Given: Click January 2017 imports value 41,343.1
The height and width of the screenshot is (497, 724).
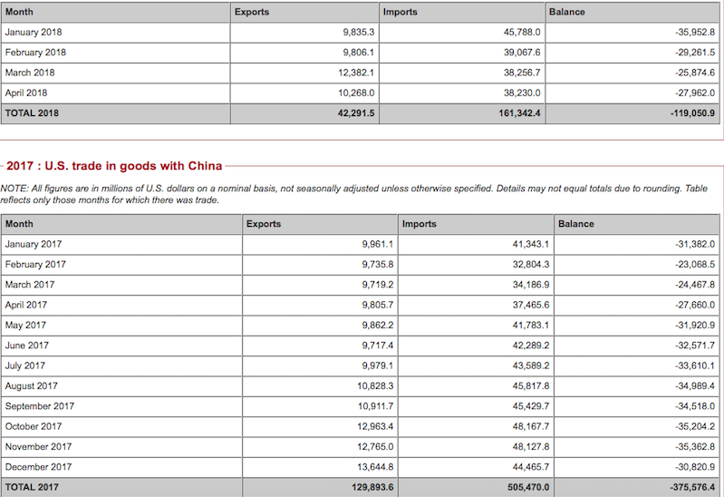Looking at the screenshot, I should [531, 244].
